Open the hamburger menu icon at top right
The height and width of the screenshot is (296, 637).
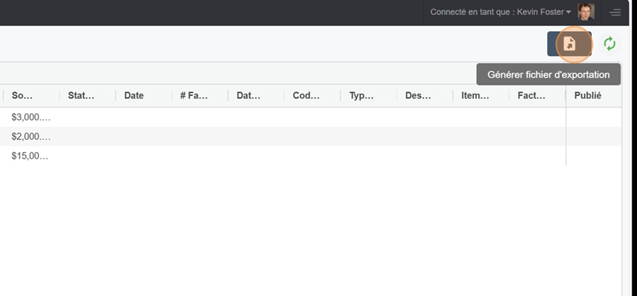pos(614,13)
